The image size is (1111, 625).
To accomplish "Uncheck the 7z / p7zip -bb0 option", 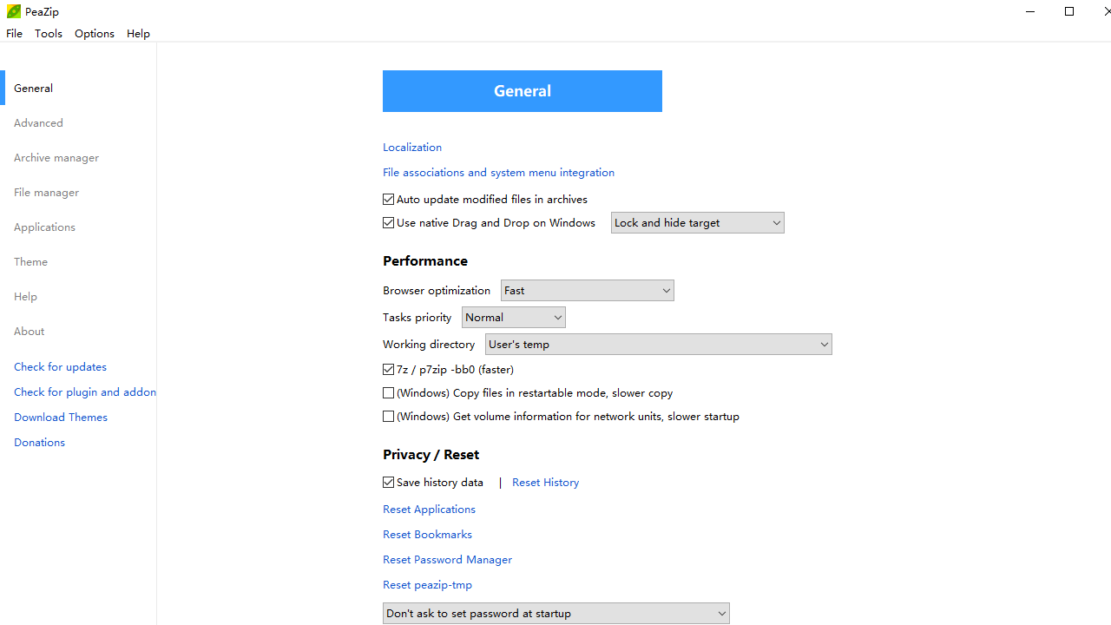I will [x=389, y=370].
